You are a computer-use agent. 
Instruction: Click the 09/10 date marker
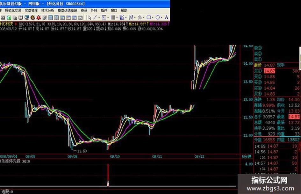(115, 156)
